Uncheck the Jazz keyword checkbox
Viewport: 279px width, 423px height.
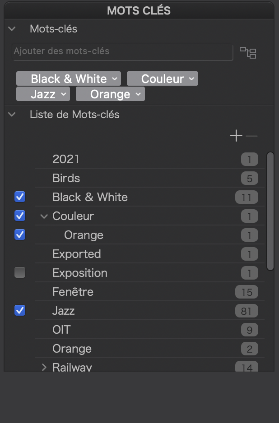[20, 310]
